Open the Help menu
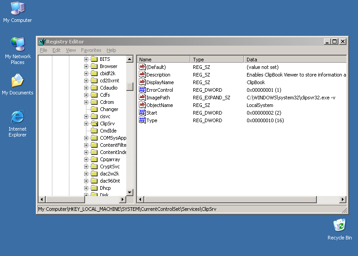The height and width of the screenshot is (256, 358). (x=111, y=50)
